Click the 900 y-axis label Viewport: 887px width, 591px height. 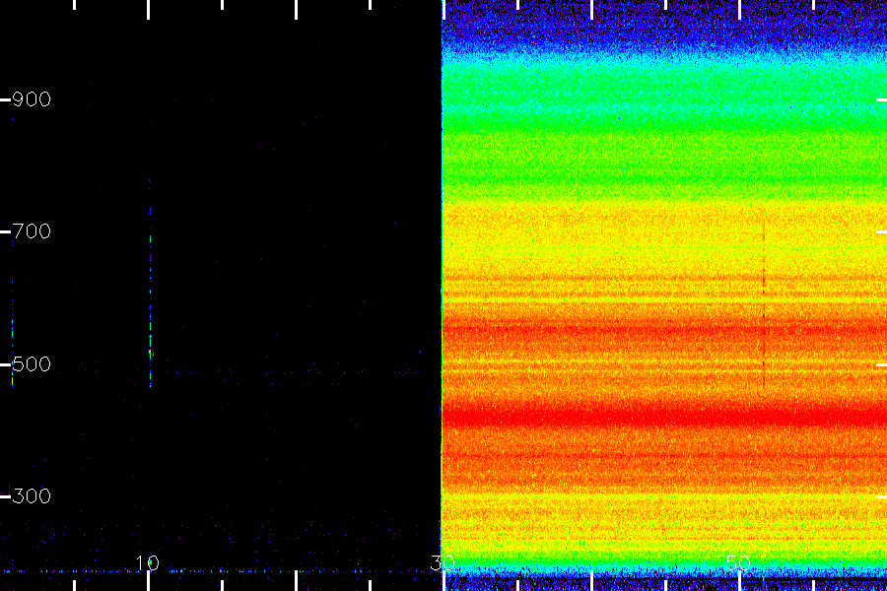coord(32,99)
